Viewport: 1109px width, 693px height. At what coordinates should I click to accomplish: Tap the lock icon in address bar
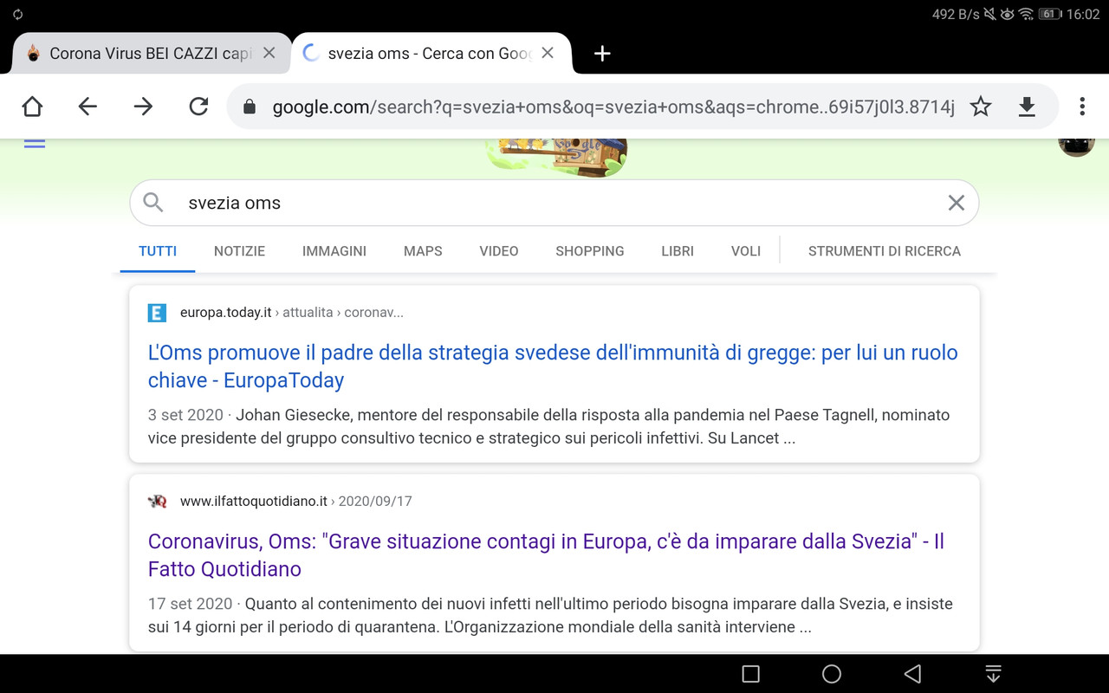pyautogui.click(x=250, y=107)
